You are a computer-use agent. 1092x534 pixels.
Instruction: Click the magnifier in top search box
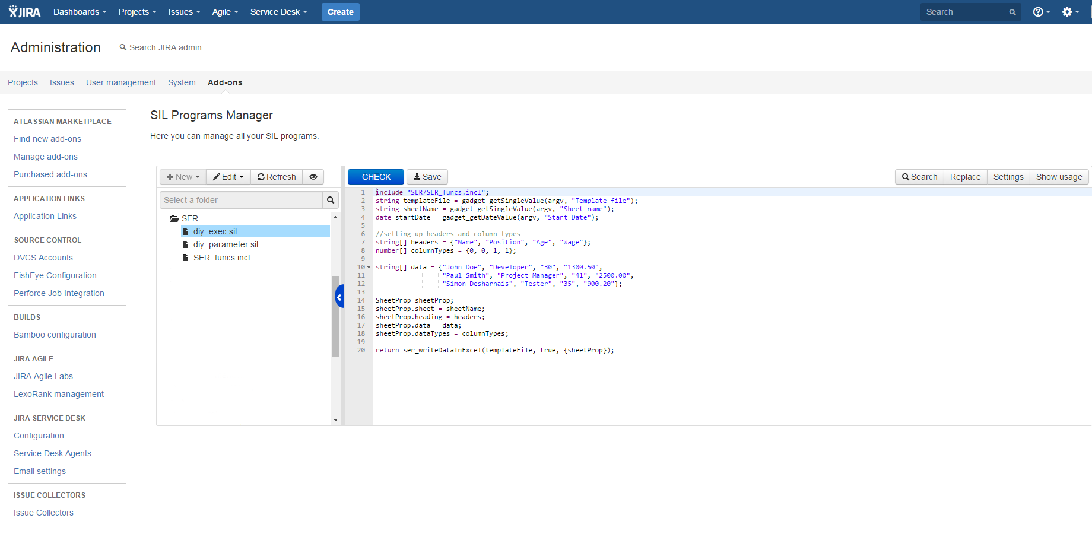pos(1012,12)
